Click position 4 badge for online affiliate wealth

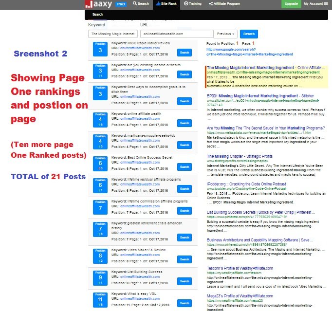100,120
